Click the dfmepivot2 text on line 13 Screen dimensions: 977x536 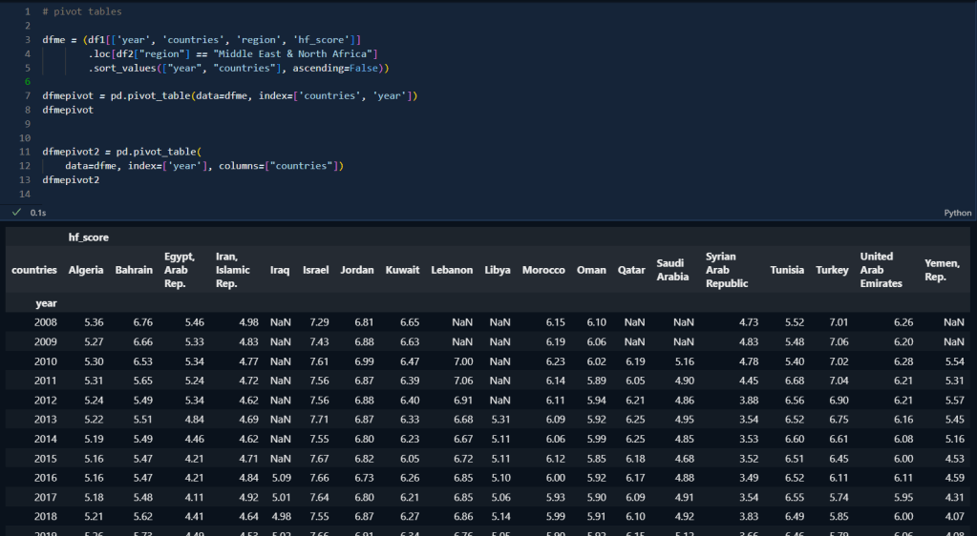coord(71,179)
